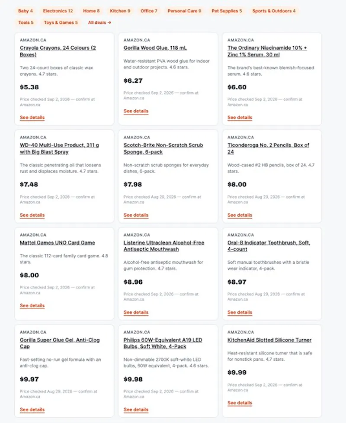Open Crayola Crayons 24 Colours product title
Viewport: 346px width, 423px height.
pos(58,51)
